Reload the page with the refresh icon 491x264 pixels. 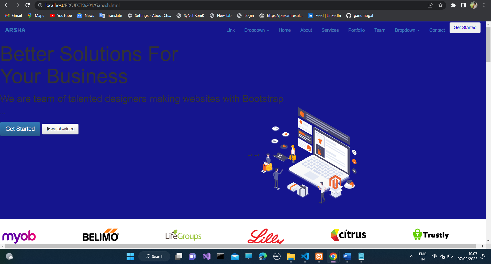[28, 5]
